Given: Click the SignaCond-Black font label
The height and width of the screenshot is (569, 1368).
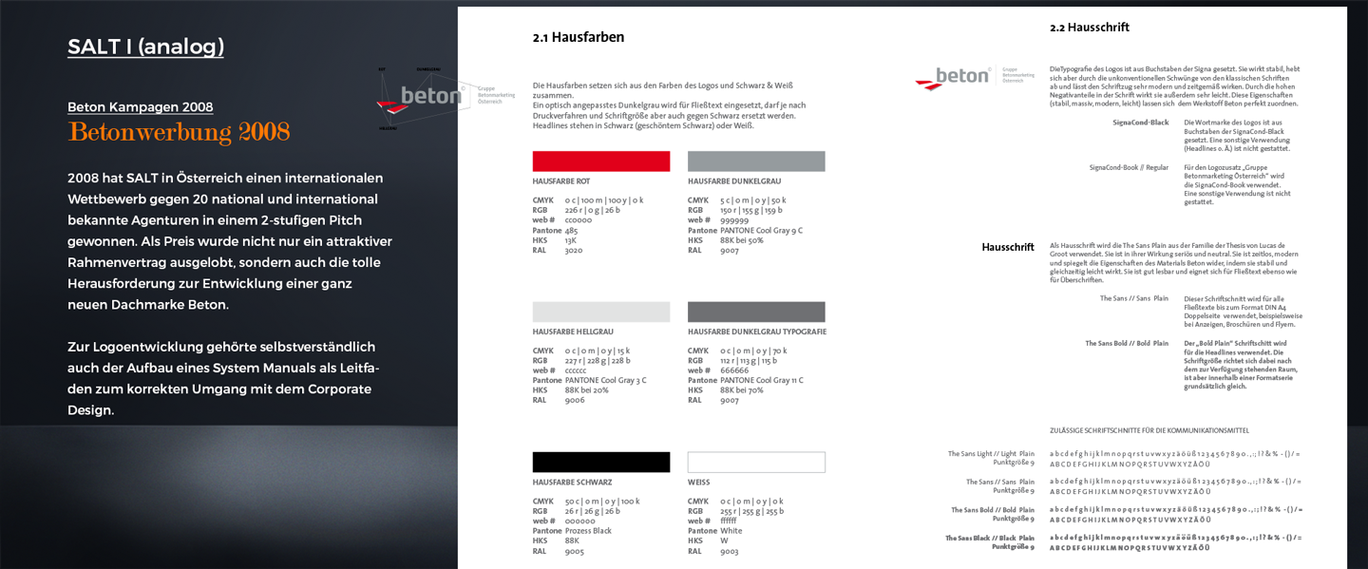Looking at the screenshot, I should point(1140,123).
